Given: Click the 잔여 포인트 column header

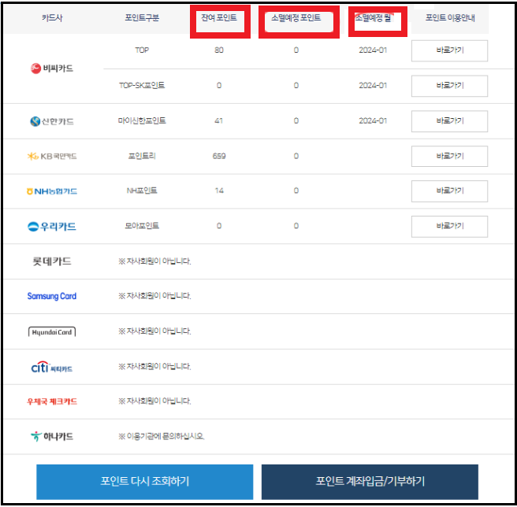Looking at the screenshot, I should coord(219,17).
